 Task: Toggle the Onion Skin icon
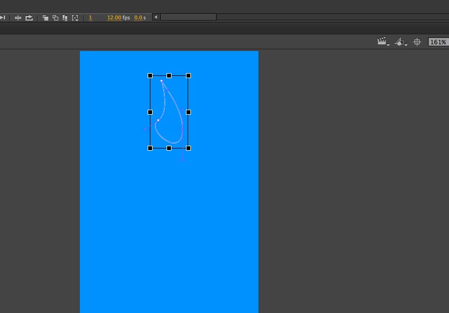(46, 18)
